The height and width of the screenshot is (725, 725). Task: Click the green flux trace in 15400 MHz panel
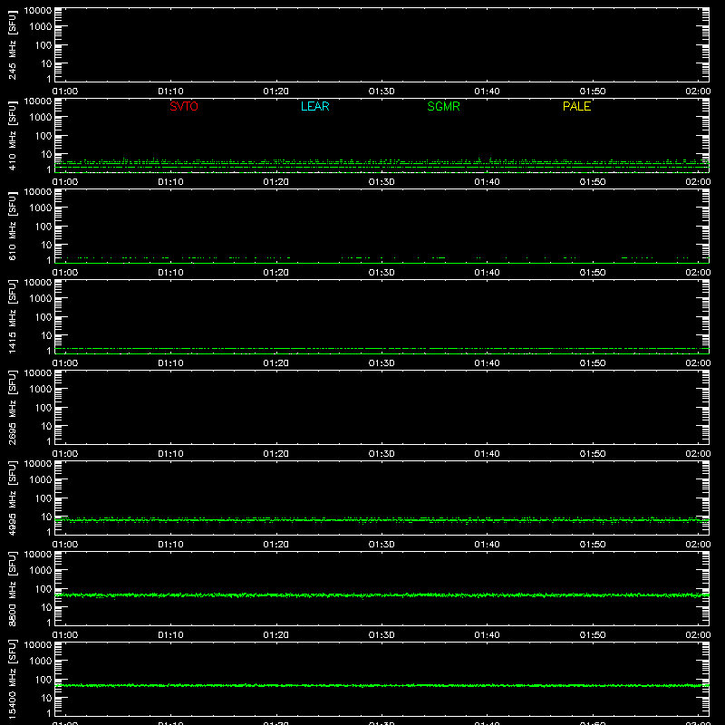(382, 685)
